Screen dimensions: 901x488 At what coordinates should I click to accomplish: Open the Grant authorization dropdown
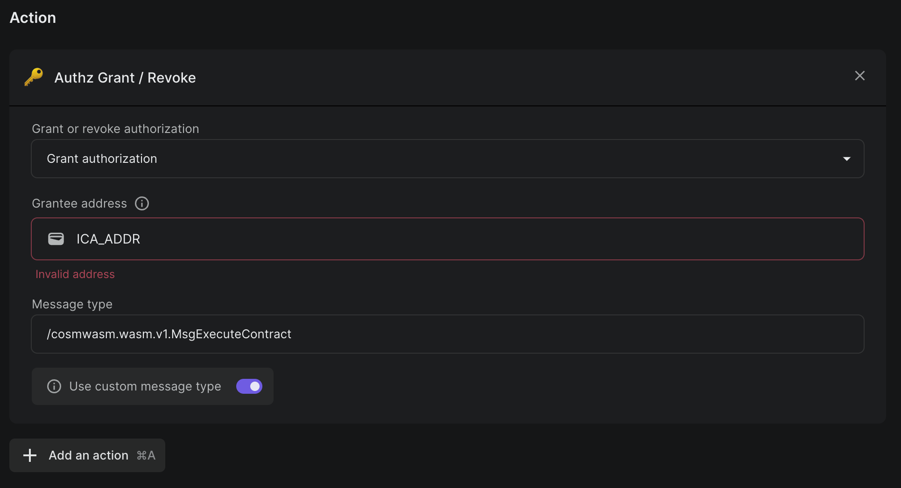(447, 159)
